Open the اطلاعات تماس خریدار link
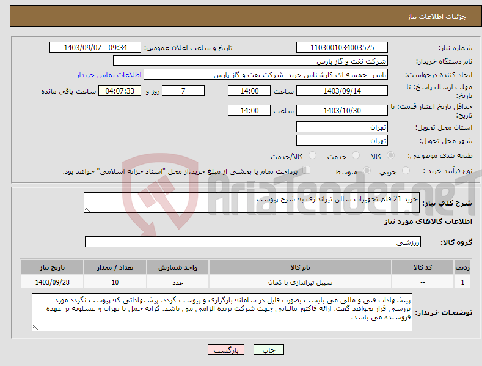This screenshot has width=482, height=366. [x=109, y=75]
